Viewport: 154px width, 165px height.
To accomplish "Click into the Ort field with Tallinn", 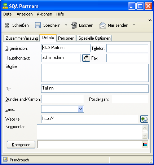I will [95, 88].
